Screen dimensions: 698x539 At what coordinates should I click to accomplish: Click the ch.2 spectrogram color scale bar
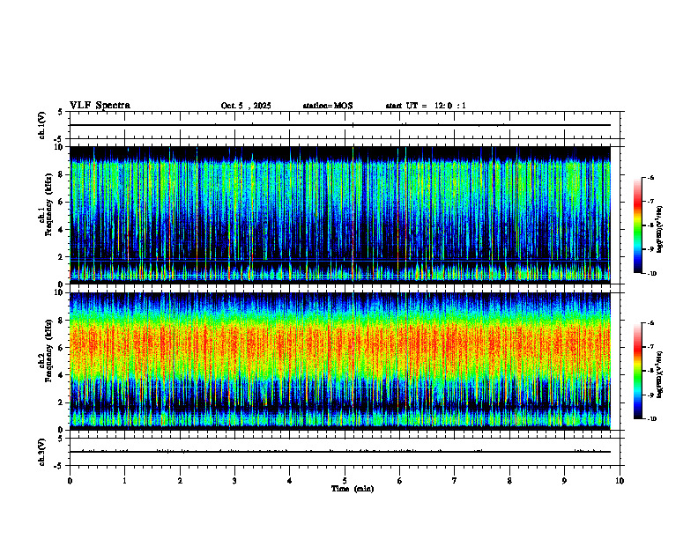click(637, 371)
